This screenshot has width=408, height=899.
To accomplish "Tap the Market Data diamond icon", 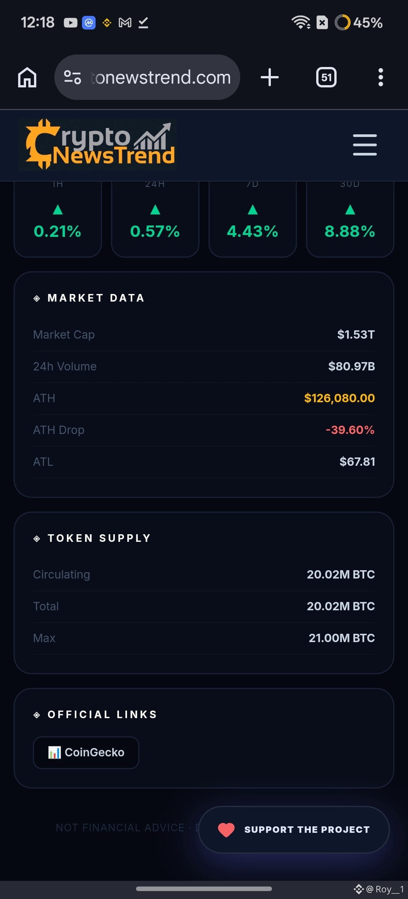I will click(37, 299).
